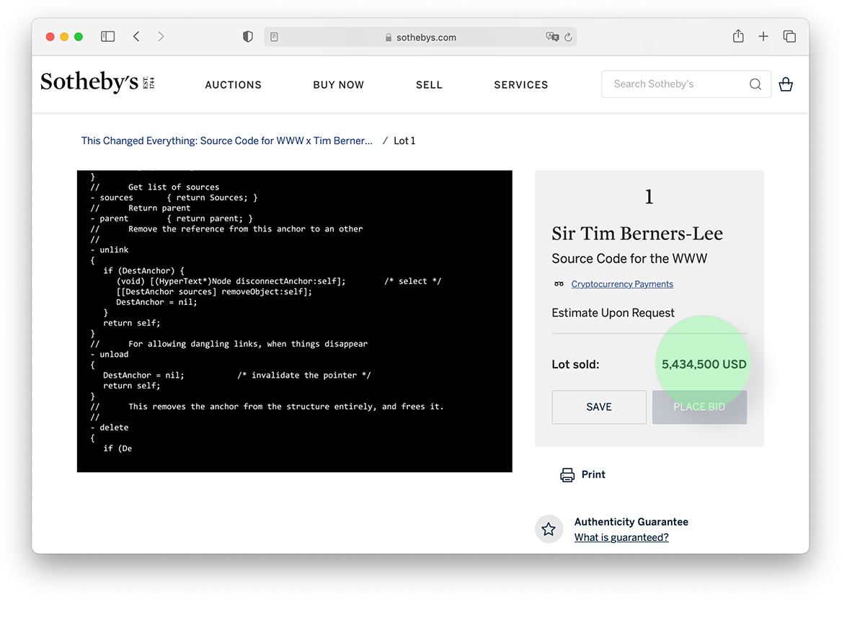Viewport: 865px width, 630px height.
Task: Show tab overview icon
Action: pyautogui.click(x=789, y=37)
